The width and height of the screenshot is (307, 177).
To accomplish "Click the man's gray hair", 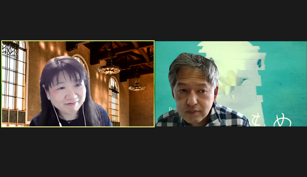I will pyautogui.click(x=194, y=66).
